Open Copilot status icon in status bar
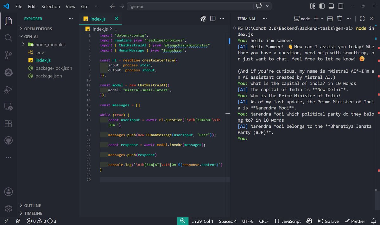The height and width of the screenshot is (225, 380). pos(310,221)
